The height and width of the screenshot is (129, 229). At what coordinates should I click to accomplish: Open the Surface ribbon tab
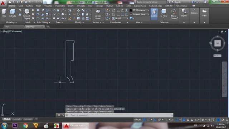pos(30,6)
